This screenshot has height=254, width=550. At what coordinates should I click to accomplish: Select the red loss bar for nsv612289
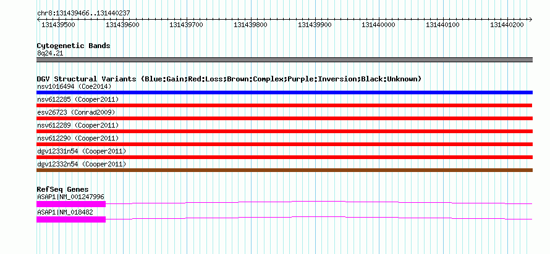(284, 131)
